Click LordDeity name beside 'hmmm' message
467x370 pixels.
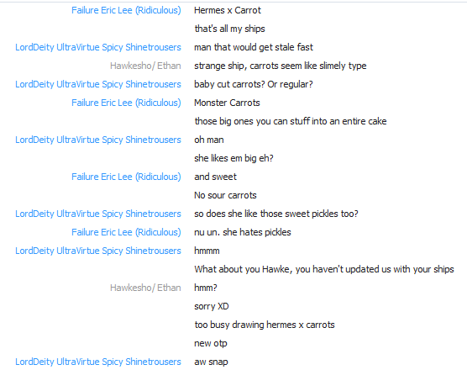98,251
